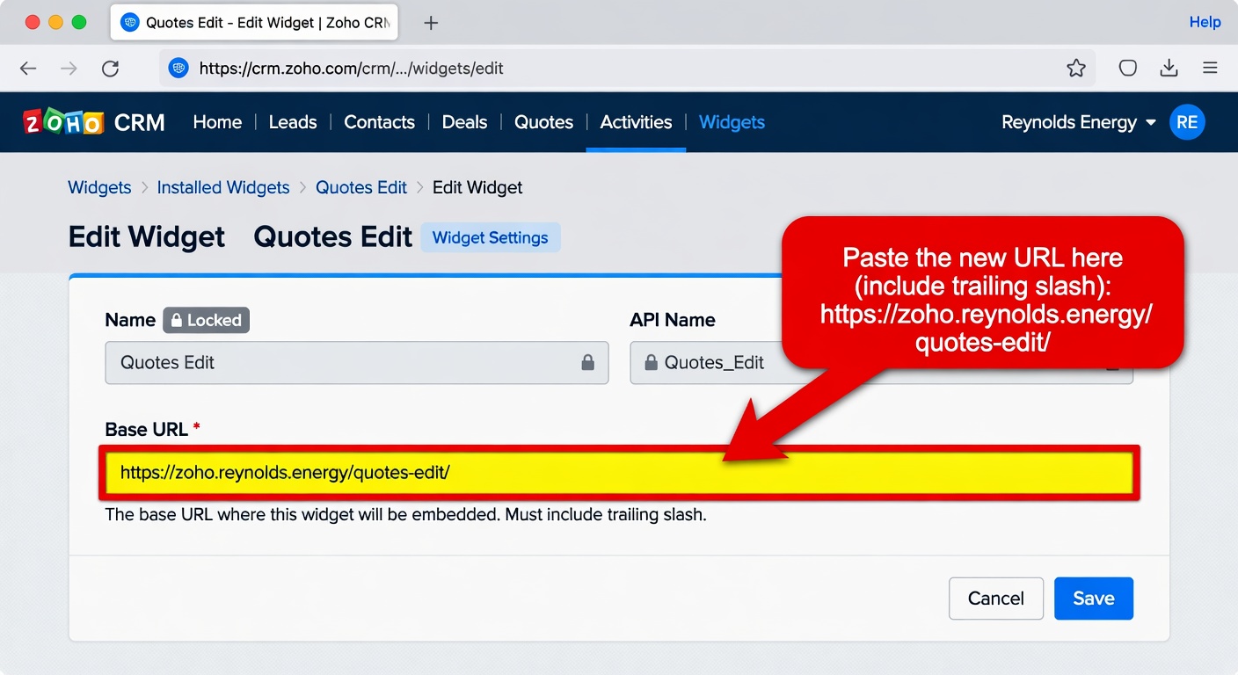This screenshot has width=1238, height=675.
Task: Click the Zoho CRM logo
Action: [94, 122]
